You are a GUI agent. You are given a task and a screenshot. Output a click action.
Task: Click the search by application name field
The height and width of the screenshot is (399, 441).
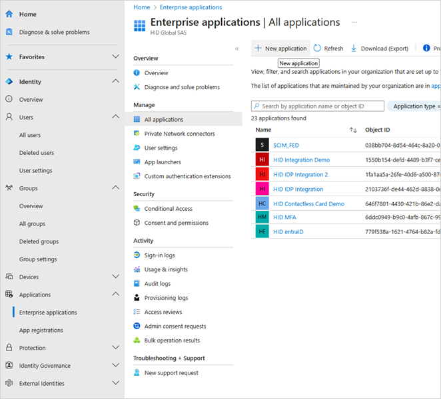(x=318, y=106)
